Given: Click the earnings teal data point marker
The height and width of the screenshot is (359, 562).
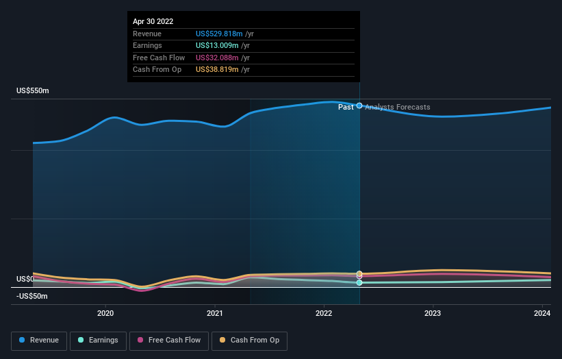Looking at the screenshot, I should coord(359,282).
